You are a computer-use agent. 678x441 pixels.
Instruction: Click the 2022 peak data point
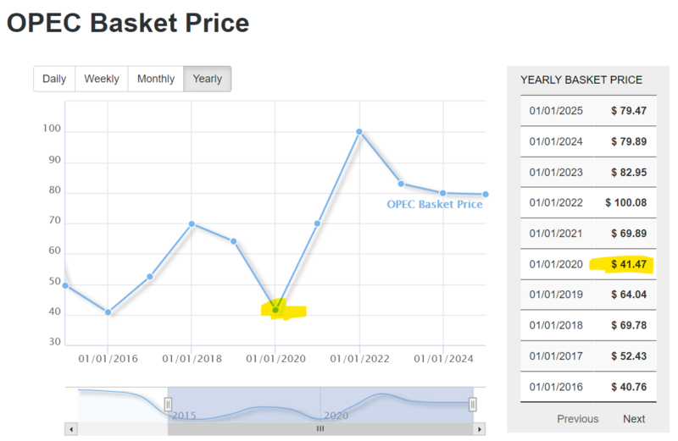[359, 131]
